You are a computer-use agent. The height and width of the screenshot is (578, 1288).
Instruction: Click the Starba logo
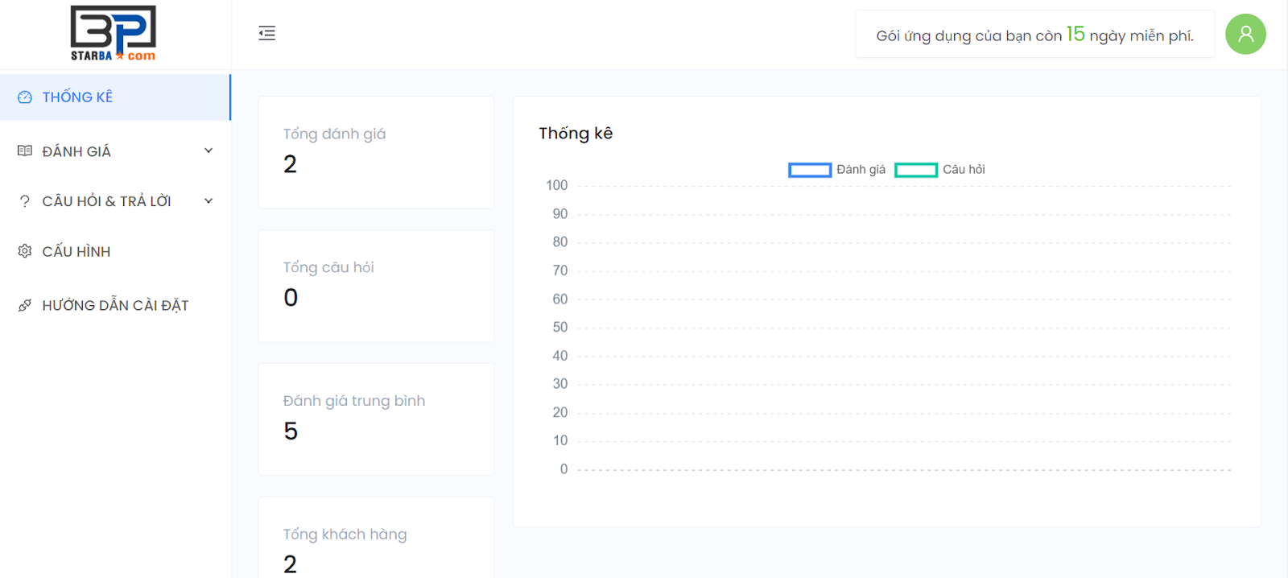(x=114, y=34)
